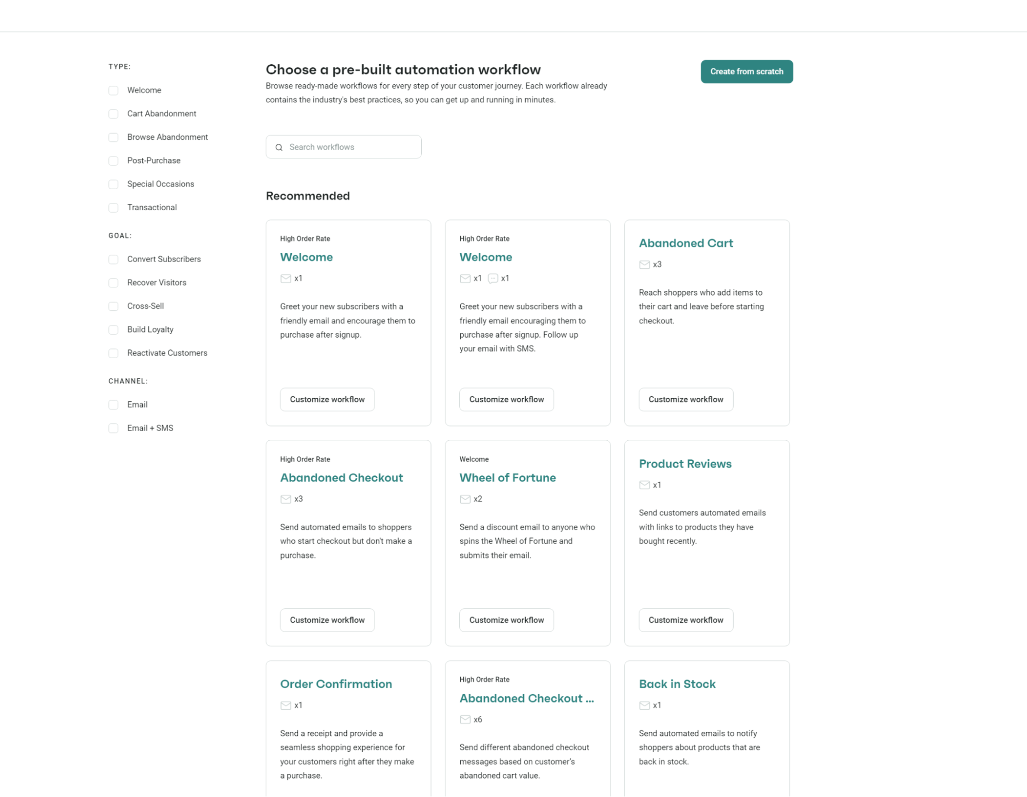Toggle the Welcome type filter checkbox
Image resolution: width=1027 pixels, height=797 pixels.
click(x=113, y=90)
